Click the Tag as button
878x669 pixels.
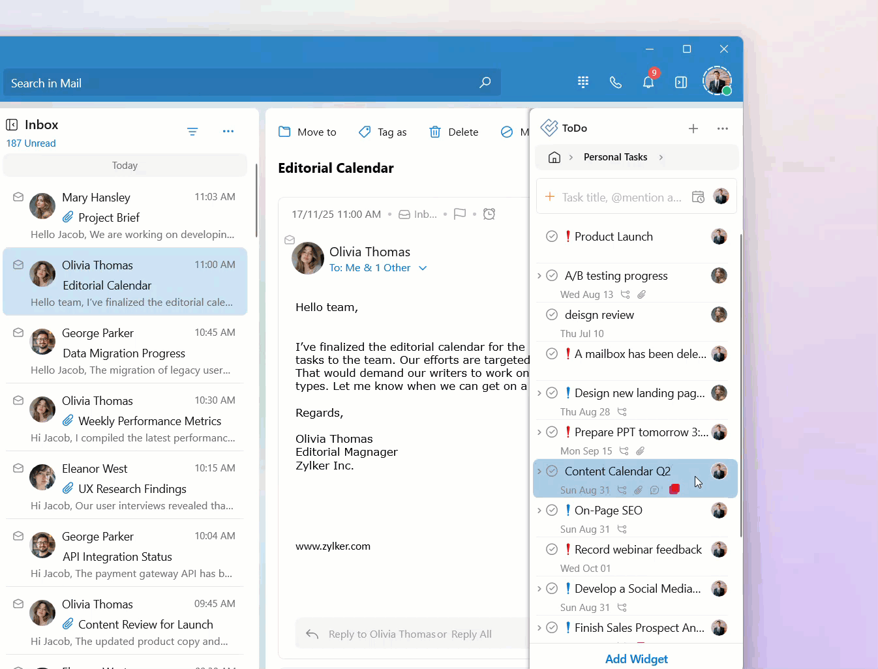(x=382, y=132)
